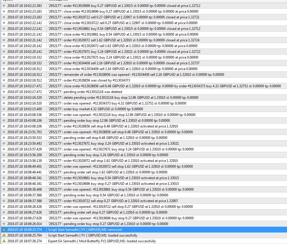Select message 'order was opened : #113032116 buy stop 12.96'
The width and height of the screenshot is (287, 244).
(122, 115)
